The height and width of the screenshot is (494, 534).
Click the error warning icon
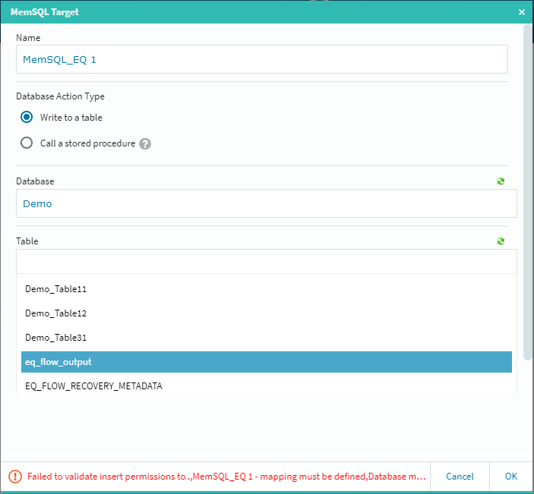click(x=15, y=477)
